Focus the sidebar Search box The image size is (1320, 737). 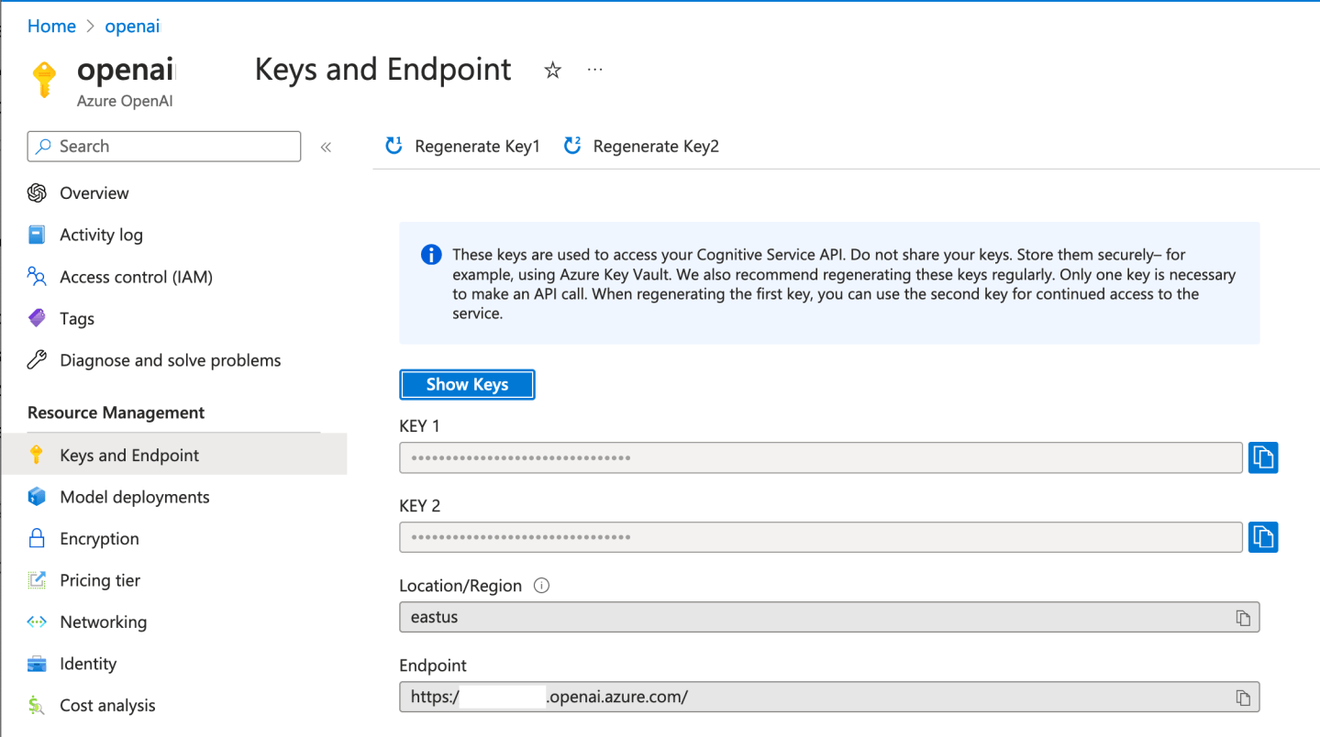[164, 147]
